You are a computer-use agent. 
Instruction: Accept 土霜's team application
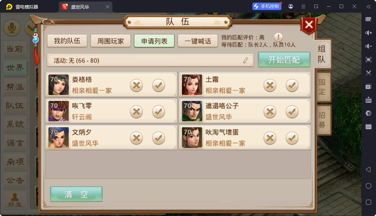pos(292,85)
